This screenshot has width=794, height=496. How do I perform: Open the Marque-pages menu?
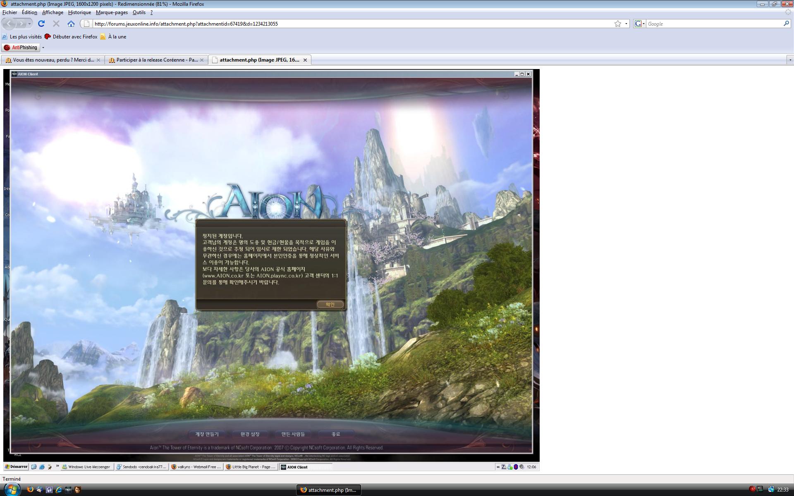(x=112, y=12)
